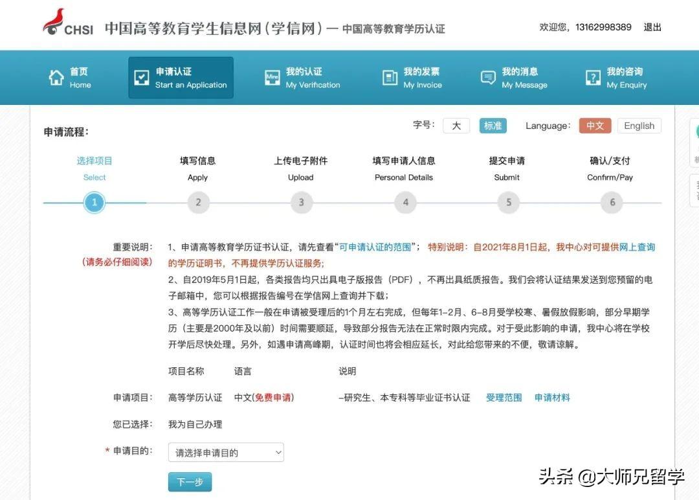Click step 3 circle Upload
The width and height of the screenshot is (699, 500).
click(x=302, y=203)
